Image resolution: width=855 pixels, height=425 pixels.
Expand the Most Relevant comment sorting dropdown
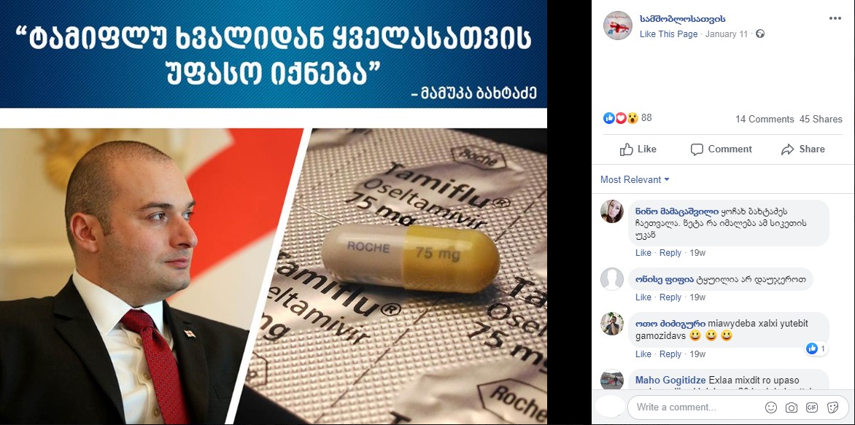tap(635, 180)
